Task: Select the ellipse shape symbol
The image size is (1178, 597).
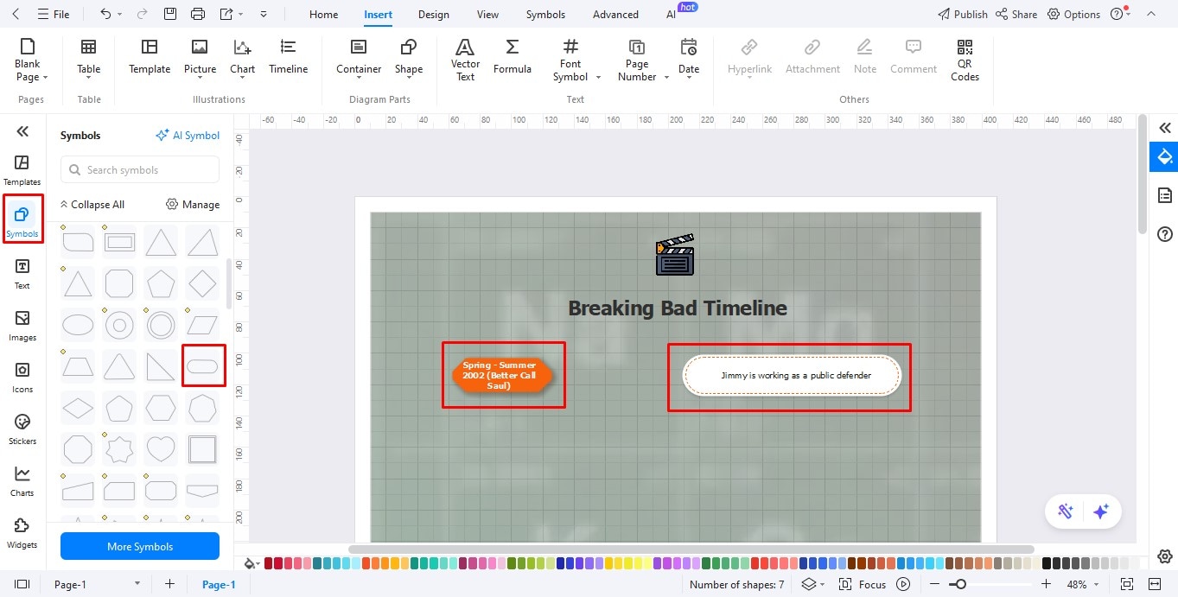Action: click(78, 325)
